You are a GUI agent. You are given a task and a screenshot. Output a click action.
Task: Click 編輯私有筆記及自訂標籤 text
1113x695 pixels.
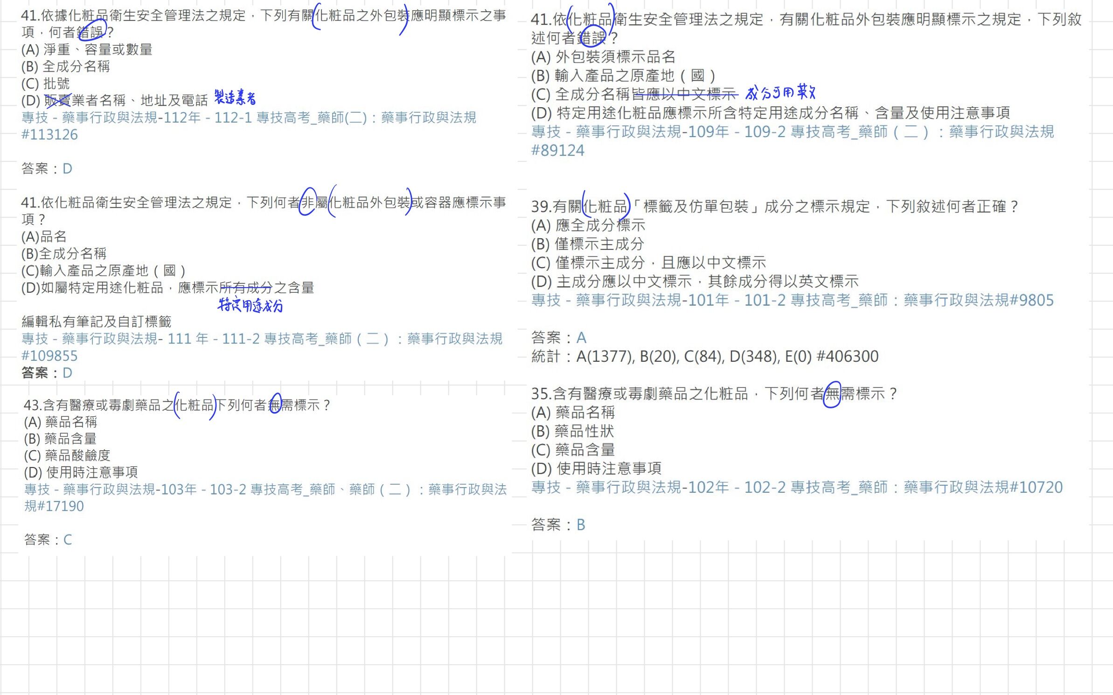coord(96,322)
